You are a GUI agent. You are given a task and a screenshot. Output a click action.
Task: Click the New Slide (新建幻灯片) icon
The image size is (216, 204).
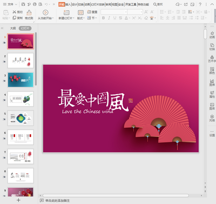pos(66,12)
